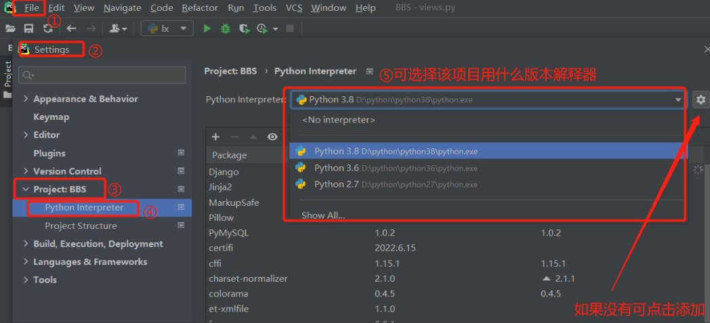Click the minus icon to uninstall package
This screenshot has width=710, height=323.
[x=234, y=137]
